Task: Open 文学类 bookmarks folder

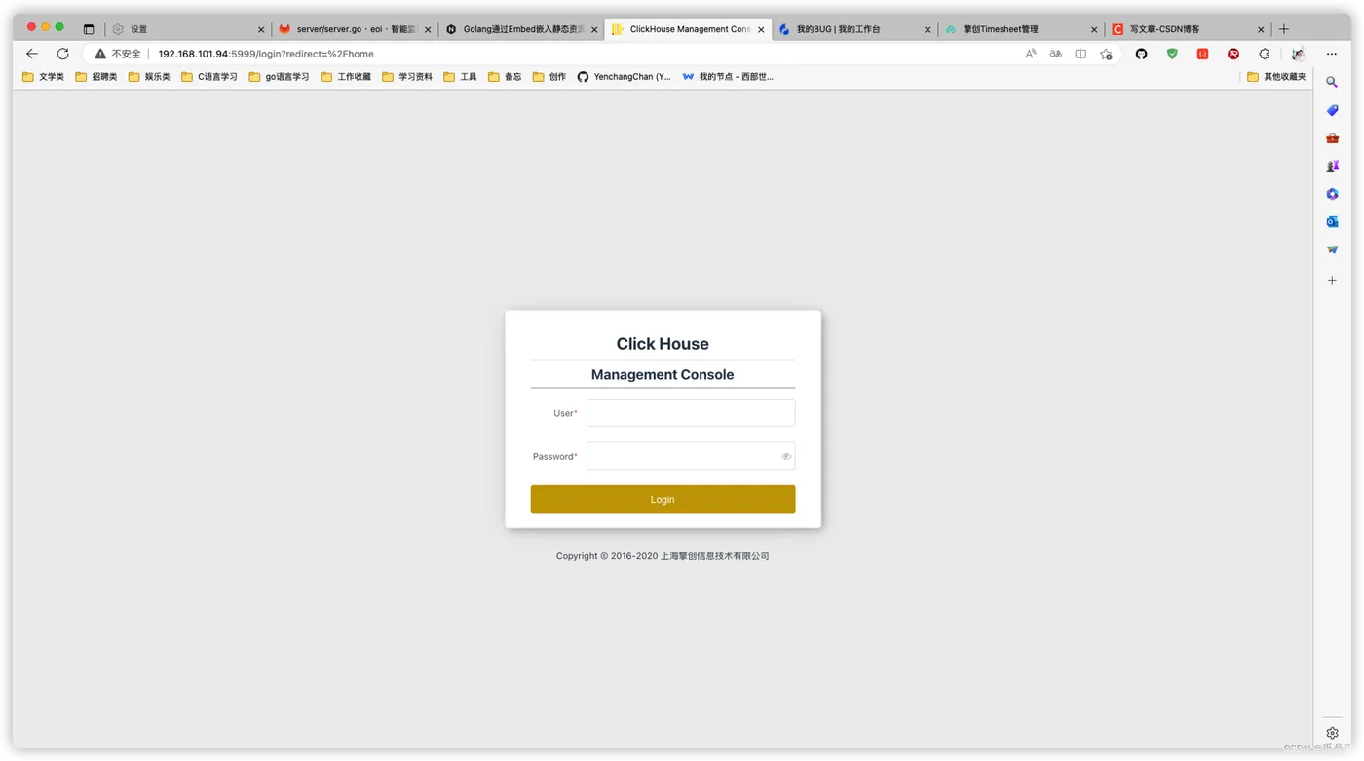Action: point(44,76)
